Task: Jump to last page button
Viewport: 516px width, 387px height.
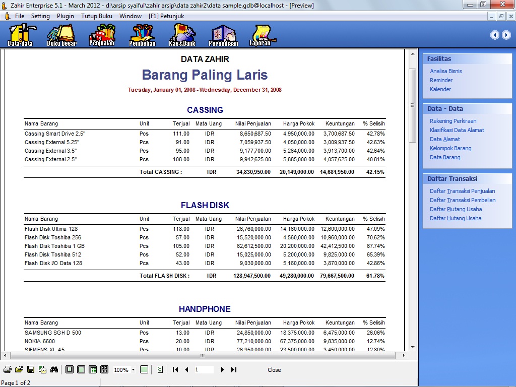Action: (x=234, y=370)
